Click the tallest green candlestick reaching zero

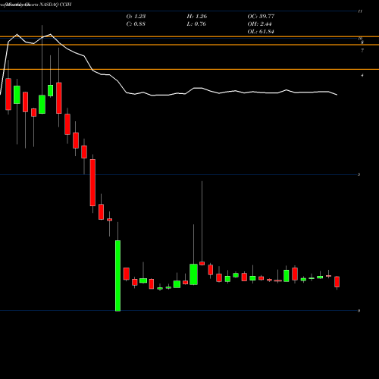117,276
